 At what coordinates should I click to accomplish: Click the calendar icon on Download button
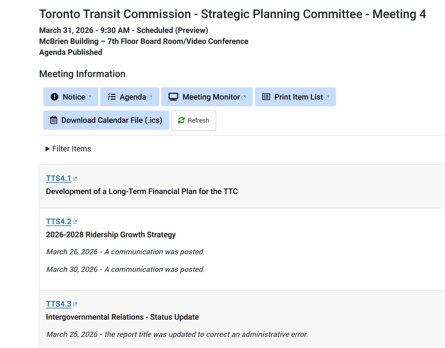tap(54, 120)
